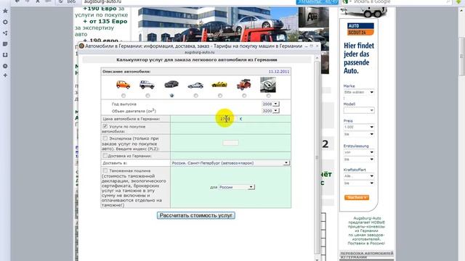Select radio button under the gray logo image
Screen dimensions: 465x261
click(268, 96)
